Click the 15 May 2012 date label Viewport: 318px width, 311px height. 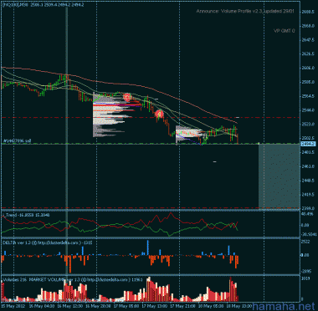click(x=13, y=305)
